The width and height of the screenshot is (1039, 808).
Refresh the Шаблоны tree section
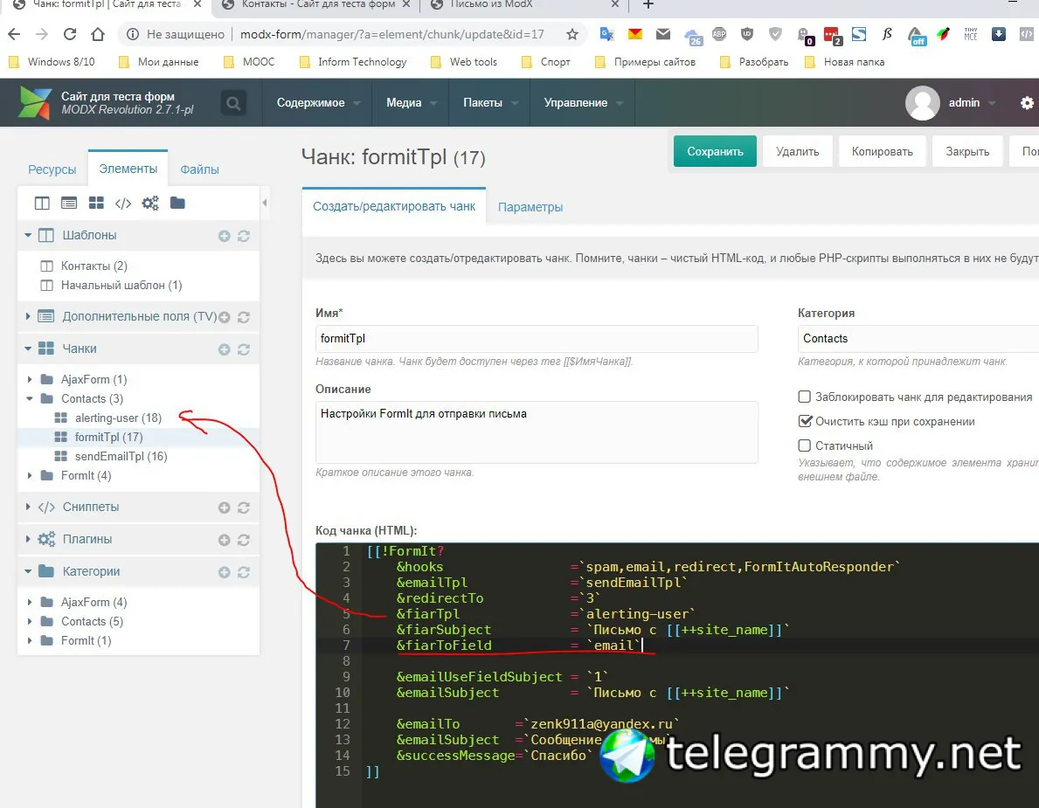(243, 236)
